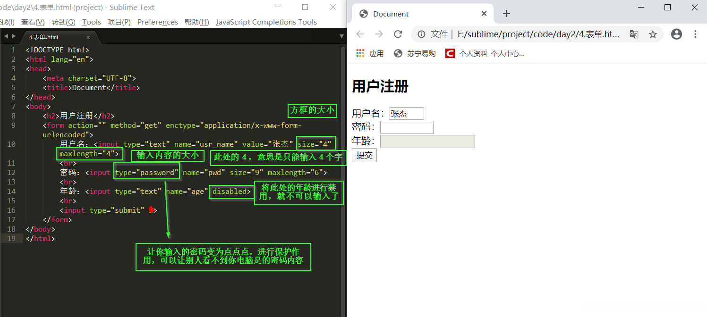Click inside the 密码 password field
The image size is (707, 317).
tap(406, 127)
